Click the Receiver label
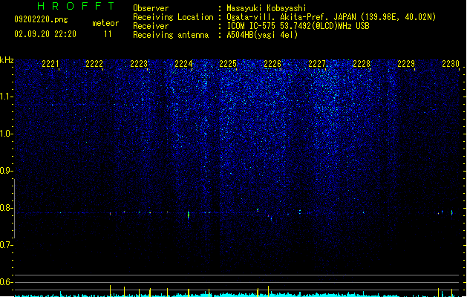 (151, 26)
